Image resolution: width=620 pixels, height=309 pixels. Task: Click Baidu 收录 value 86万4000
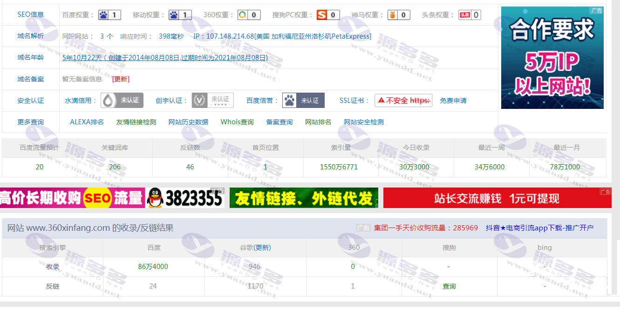[153, 267]
